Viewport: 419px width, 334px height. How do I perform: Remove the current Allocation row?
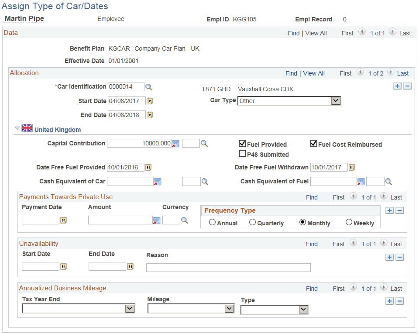coord(407,86)
